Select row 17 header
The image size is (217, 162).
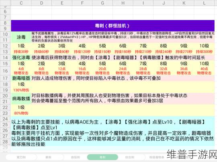[5, 78]
